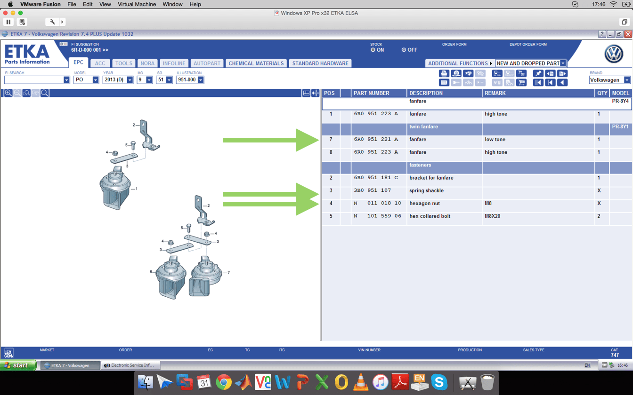Select the Stock ON radio button

coord(373,50)
